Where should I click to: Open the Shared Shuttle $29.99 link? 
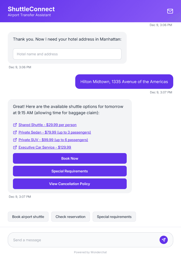tap(47, 125)
